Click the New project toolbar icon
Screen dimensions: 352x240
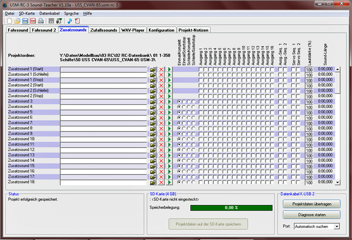pyautogui.click(x=9, y=21)
